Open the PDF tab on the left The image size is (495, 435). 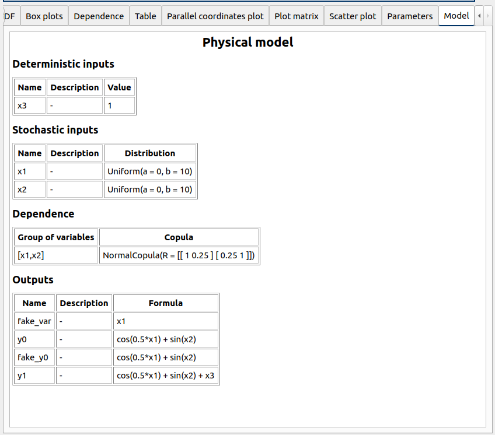(x=8, y=16)
